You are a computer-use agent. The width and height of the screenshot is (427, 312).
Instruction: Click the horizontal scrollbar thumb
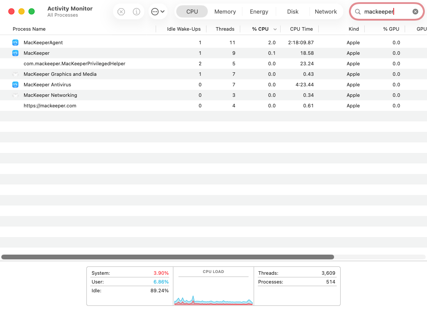pos(168,257)
